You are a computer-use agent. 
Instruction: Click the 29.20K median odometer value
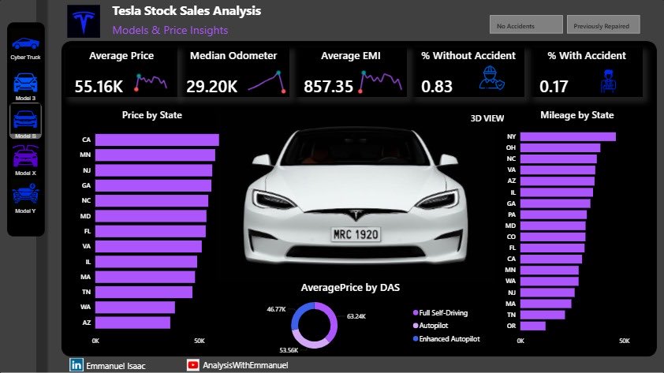click(x=211, y=87)
